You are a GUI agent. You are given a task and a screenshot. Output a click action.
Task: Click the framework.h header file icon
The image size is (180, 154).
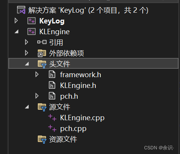tap(52, 75)
